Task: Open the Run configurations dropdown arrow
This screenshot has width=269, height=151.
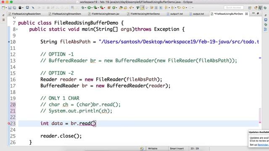Action: tap(92, 8)
